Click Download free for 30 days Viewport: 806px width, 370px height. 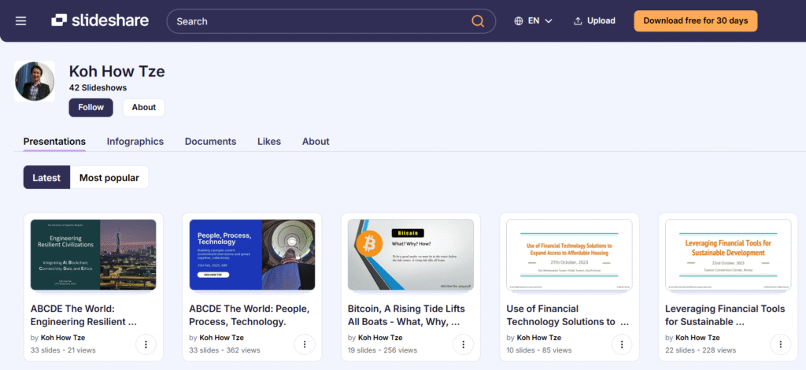(x=695, y=20)
